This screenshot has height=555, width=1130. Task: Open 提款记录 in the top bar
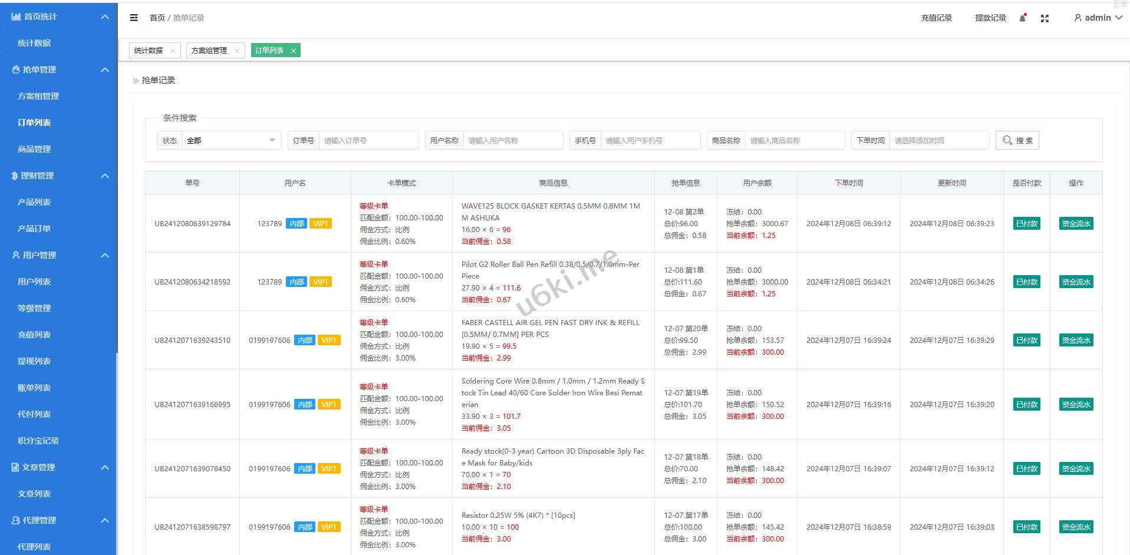click(x=990, y=18)
